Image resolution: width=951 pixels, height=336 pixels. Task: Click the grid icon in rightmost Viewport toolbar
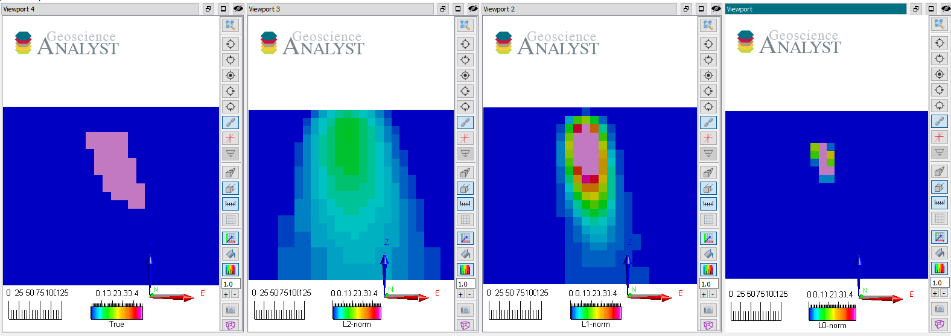[x=940, y=218]
